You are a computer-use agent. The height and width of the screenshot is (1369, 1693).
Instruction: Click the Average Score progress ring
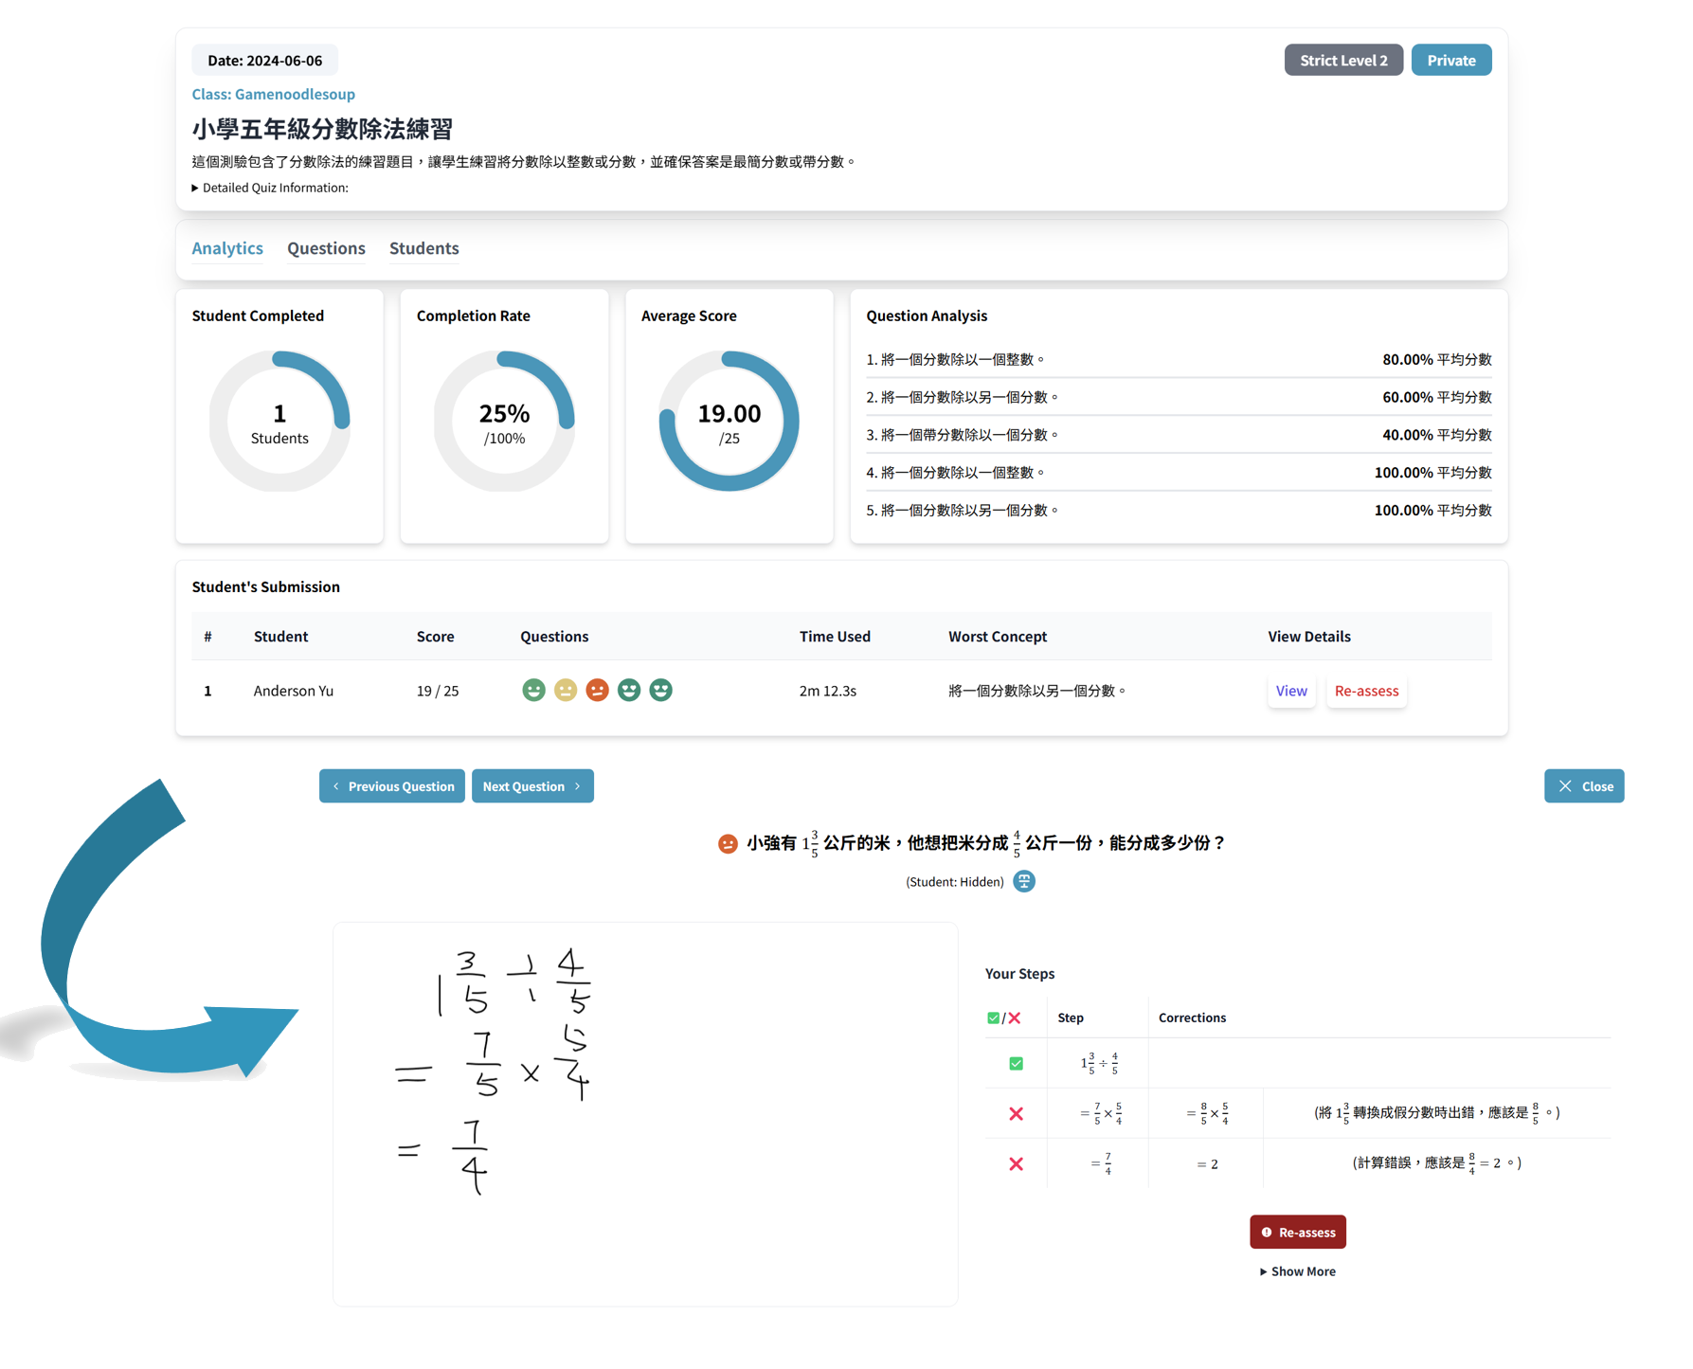(x=729, y=419)
